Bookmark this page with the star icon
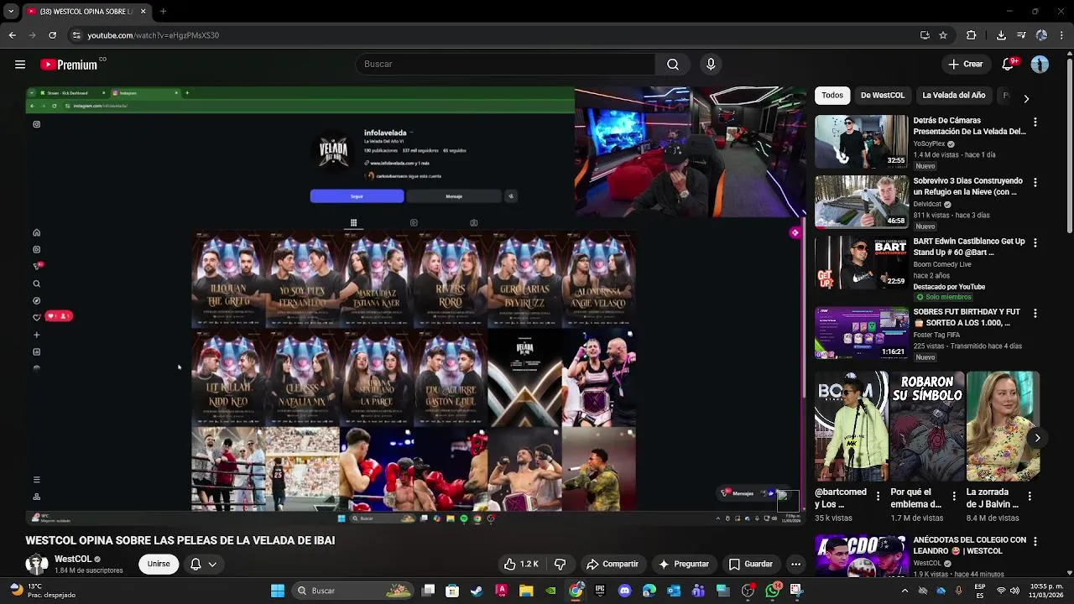 [943, 35]
